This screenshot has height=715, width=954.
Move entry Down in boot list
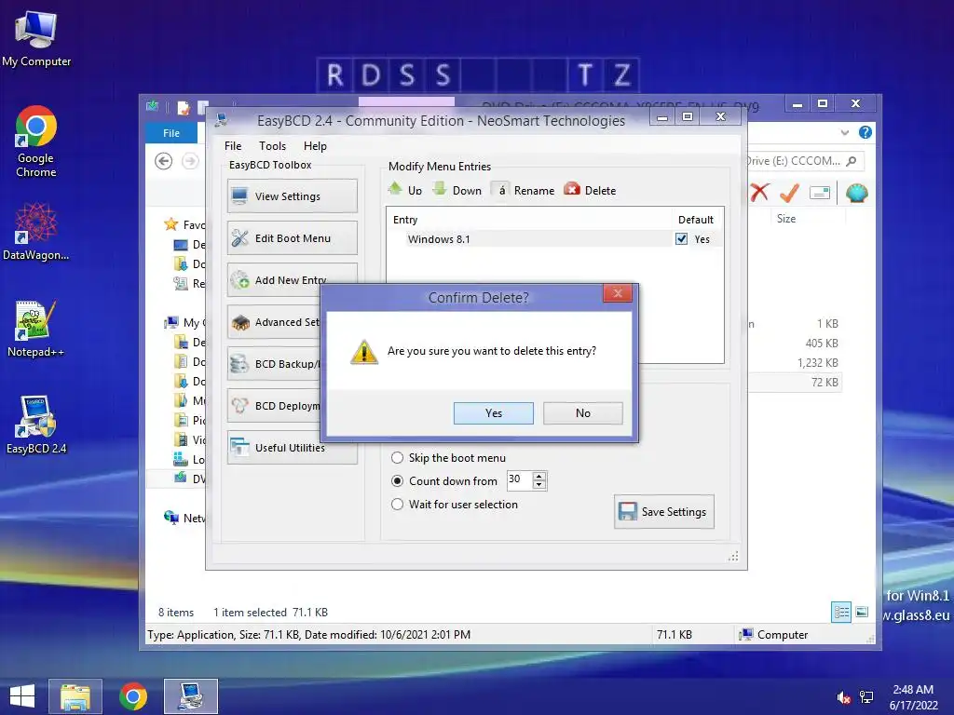457,190
